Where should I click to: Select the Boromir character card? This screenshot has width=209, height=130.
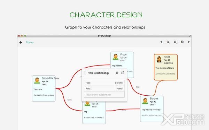152,109
